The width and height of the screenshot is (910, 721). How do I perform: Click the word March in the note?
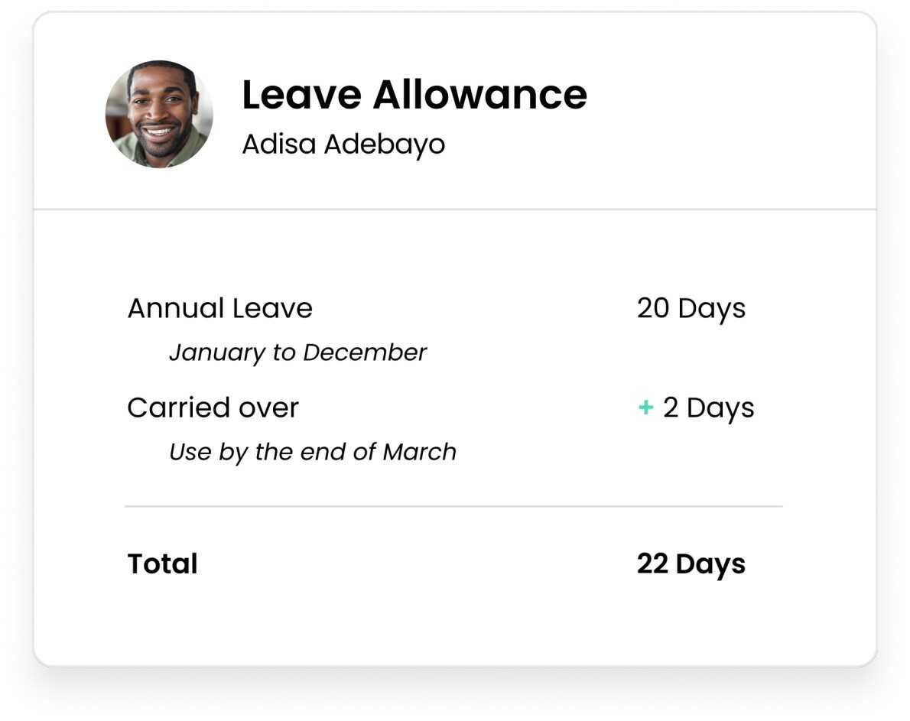click(x=419, y=452)
